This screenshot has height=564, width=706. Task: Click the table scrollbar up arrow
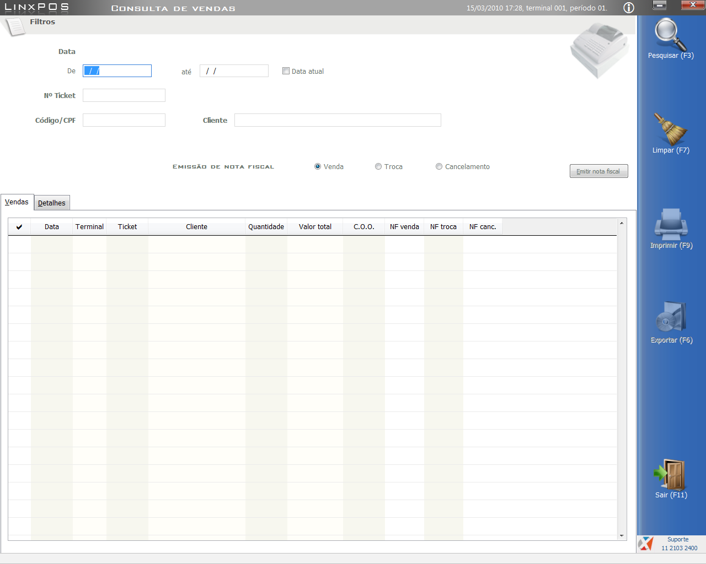point(622,223)
